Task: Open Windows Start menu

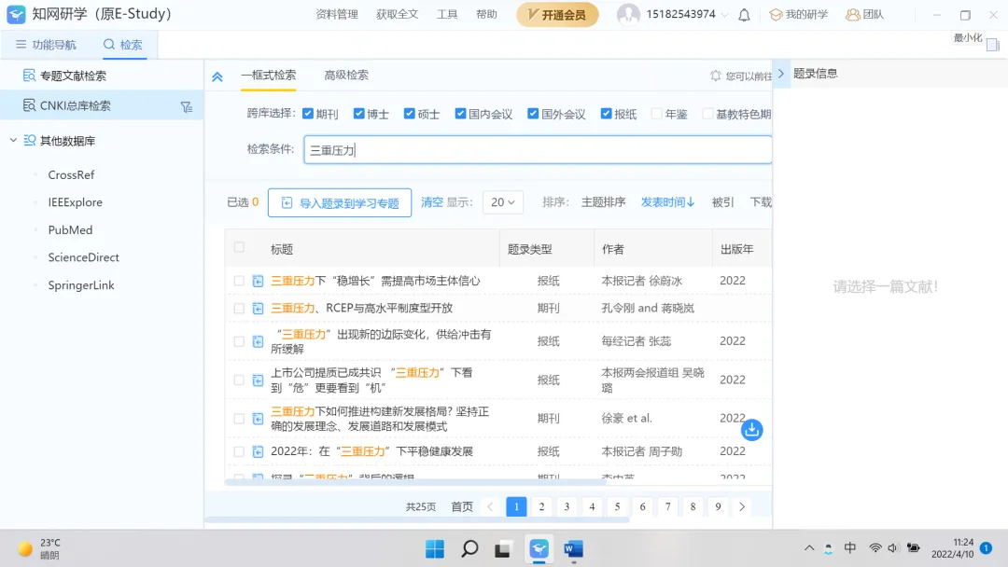Action: [x=435, y=549]
